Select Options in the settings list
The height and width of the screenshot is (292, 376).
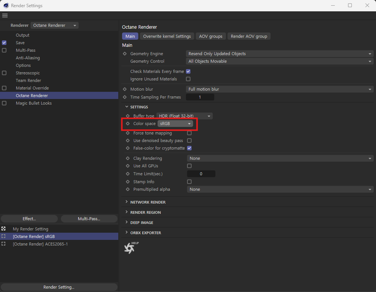click(23, 65)
